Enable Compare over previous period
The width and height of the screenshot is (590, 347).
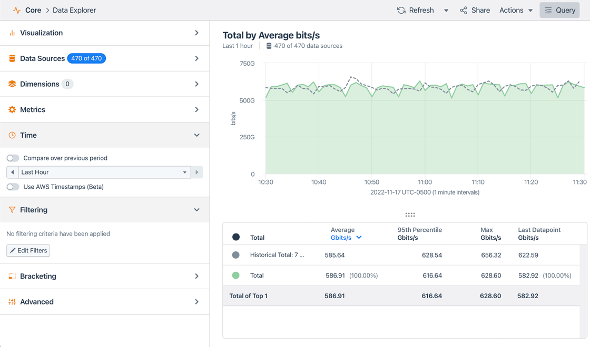(x=13, y=158)
